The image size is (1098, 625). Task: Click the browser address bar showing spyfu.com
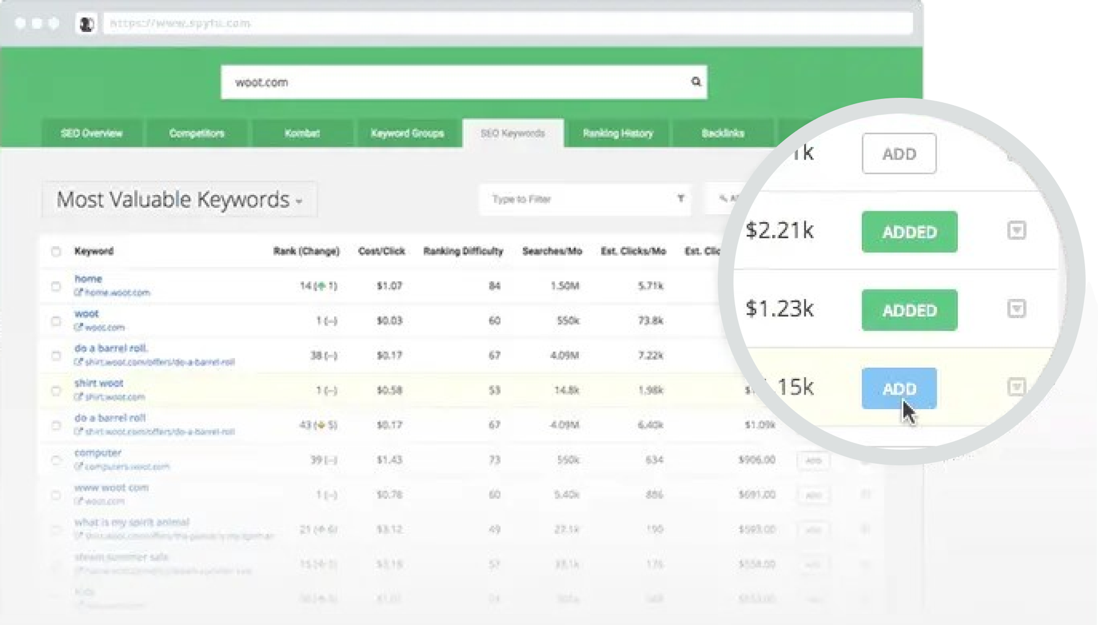(507, 24)
